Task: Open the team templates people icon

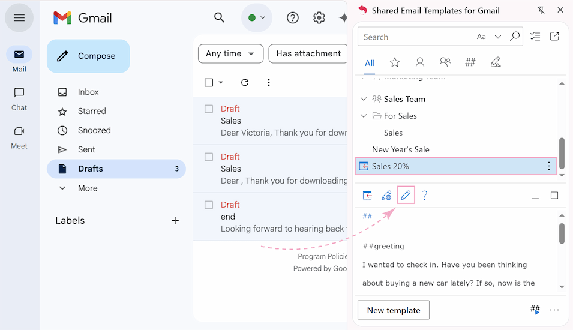Action: [445, 62]
